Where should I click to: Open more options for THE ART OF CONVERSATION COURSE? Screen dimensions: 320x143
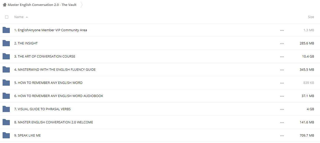click(x=282, y=57)
